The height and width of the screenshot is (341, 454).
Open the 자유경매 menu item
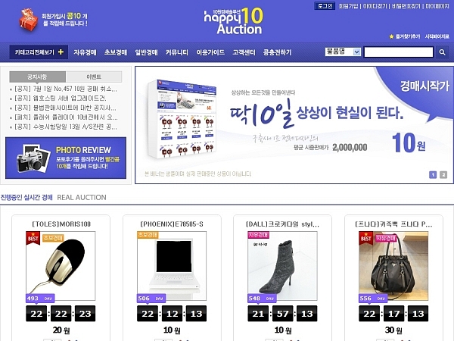click(85, 52)
